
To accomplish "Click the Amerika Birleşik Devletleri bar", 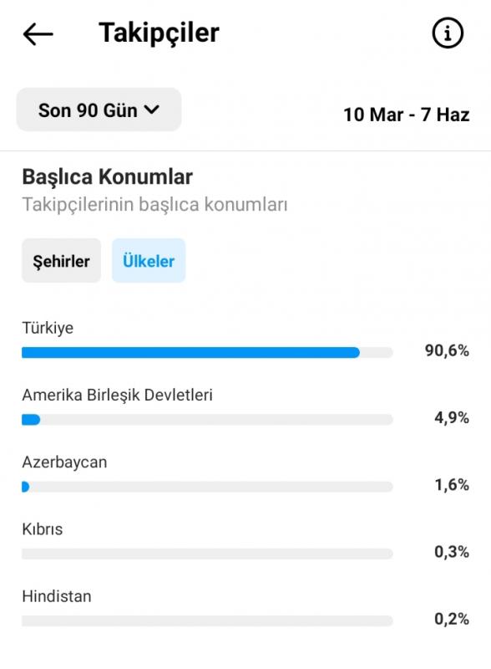I will (207, 420).
